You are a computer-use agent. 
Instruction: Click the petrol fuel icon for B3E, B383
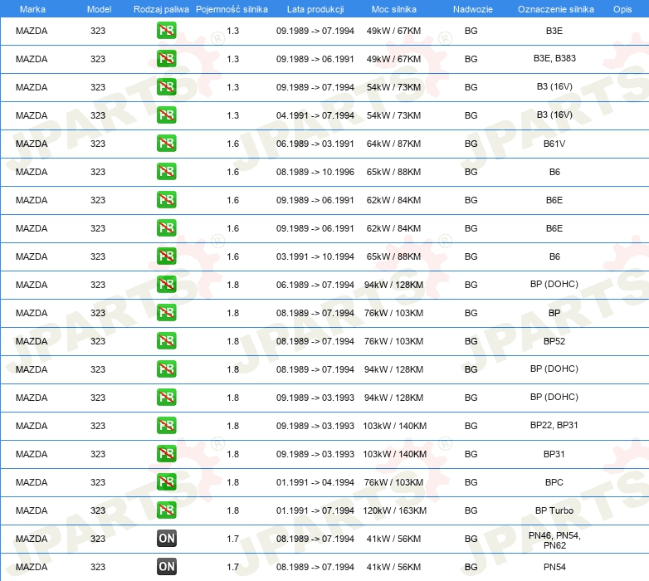click(166, 59)
